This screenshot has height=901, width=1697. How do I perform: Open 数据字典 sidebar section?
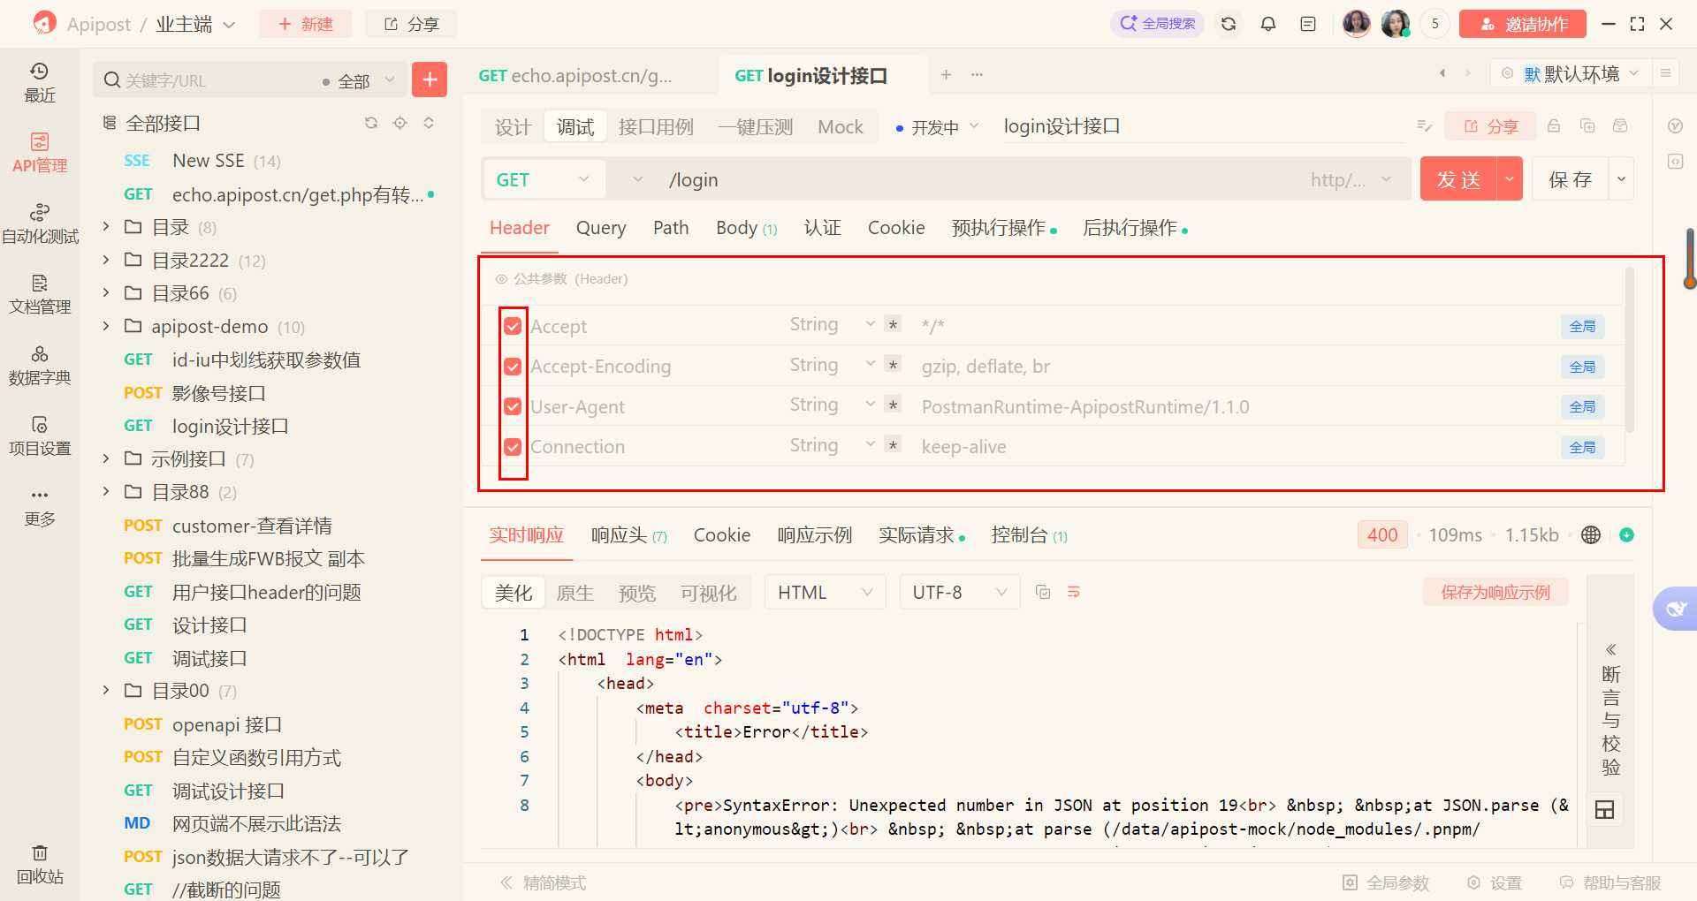(39, 365)
